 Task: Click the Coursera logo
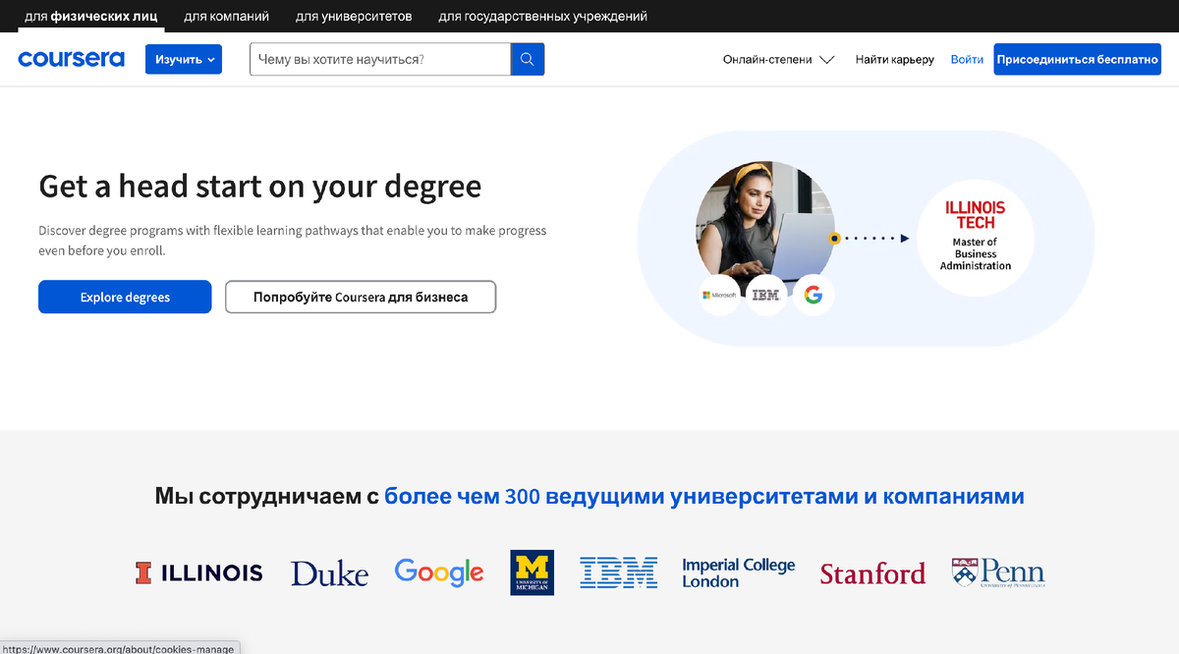tap(71, 59)
